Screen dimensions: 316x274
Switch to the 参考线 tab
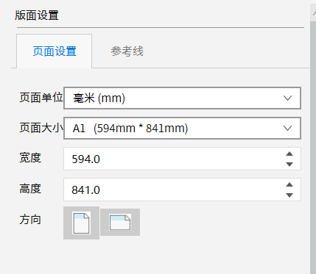[127, 51]
